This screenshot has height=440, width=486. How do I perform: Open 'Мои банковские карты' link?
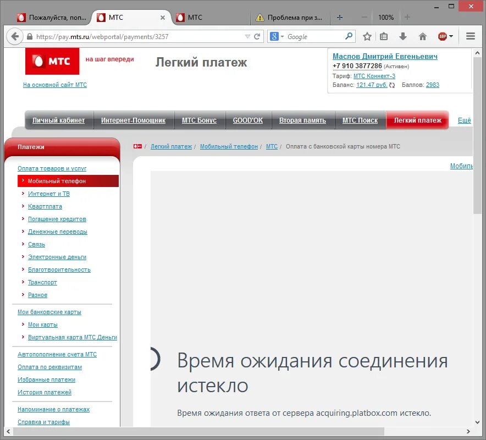tap(49, 312)
